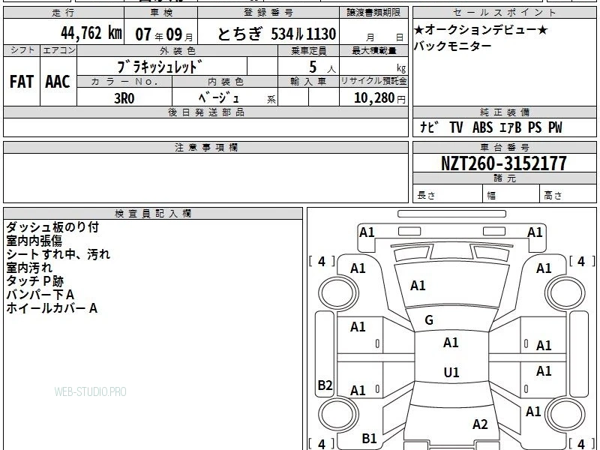Click the 長さ dimension cell

coord(448,195)
